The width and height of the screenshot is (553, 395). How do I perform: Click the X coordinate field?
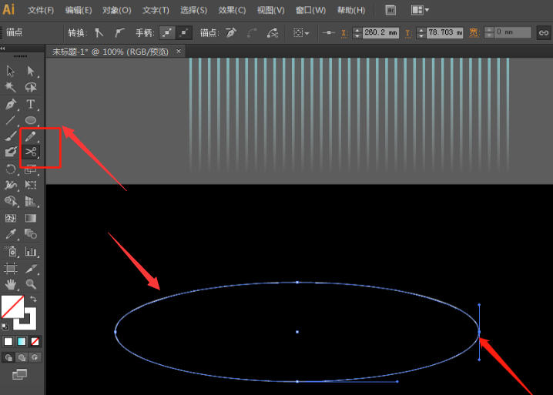tap(380, 32)
